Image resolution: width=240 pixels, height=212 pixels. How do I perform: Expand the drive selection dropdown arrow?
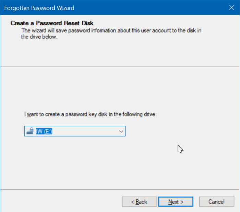121,131
